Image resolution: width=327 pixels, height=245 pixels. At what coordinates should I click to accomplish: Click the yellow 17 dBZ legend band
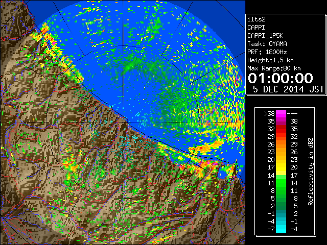click(x=281, y=167)
